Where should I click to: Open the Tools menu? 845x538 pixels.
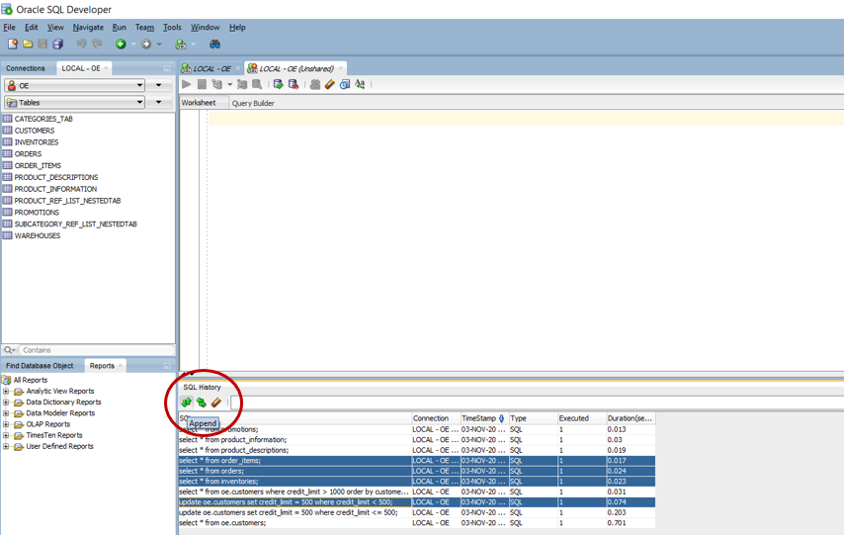(172, 27)
